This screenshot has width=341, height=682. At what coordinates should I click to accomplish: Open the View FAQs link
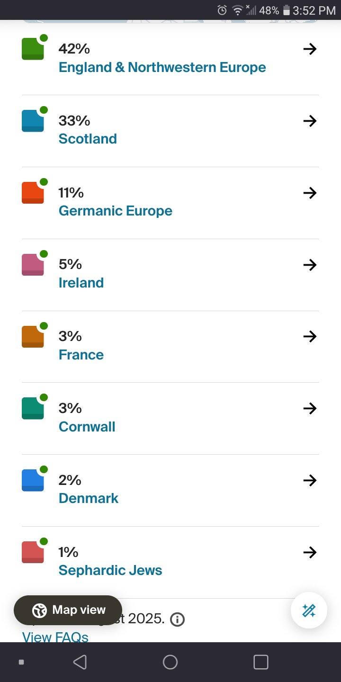[55, 637]
